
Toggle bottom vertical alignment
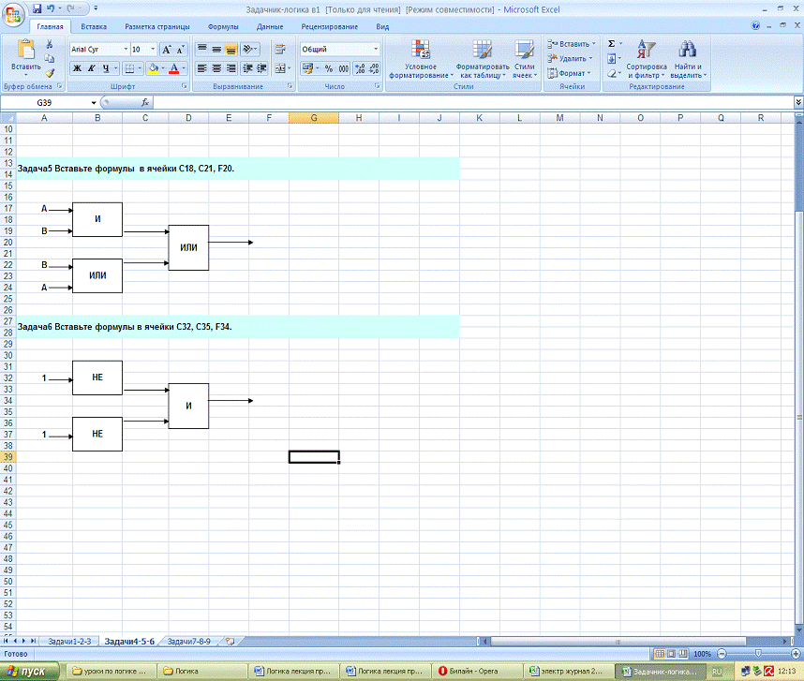pos(231,50)
